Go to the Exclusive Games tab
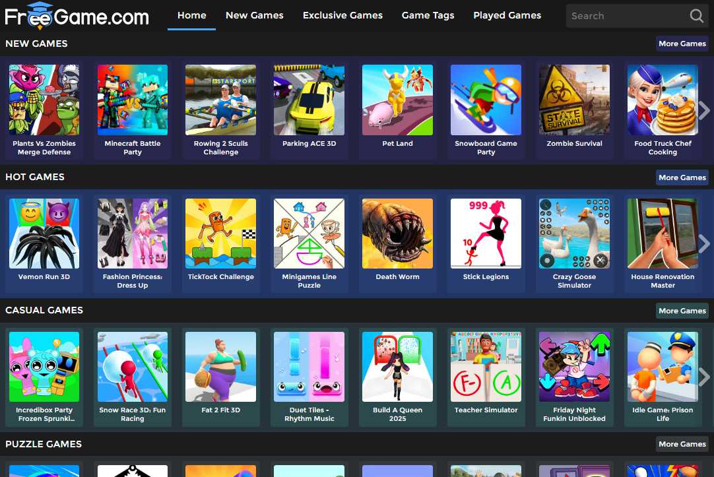Image resolution: width=714 pixels, height=477 pixels. (x=342, y=15)
